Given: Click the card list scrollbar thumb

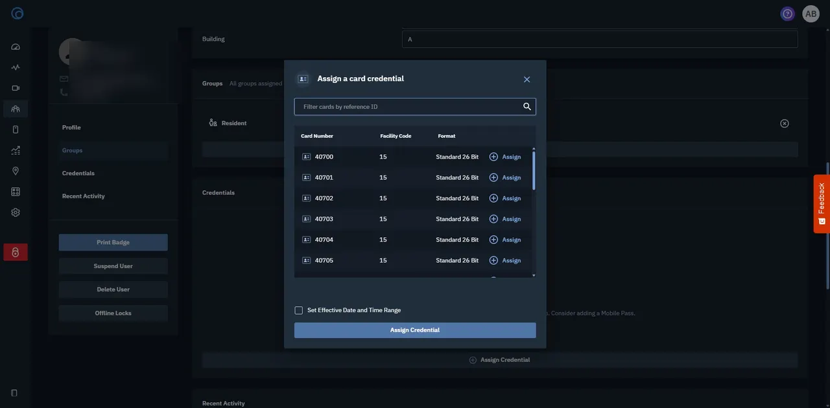Looking at the screenshot, I should 534,170.
